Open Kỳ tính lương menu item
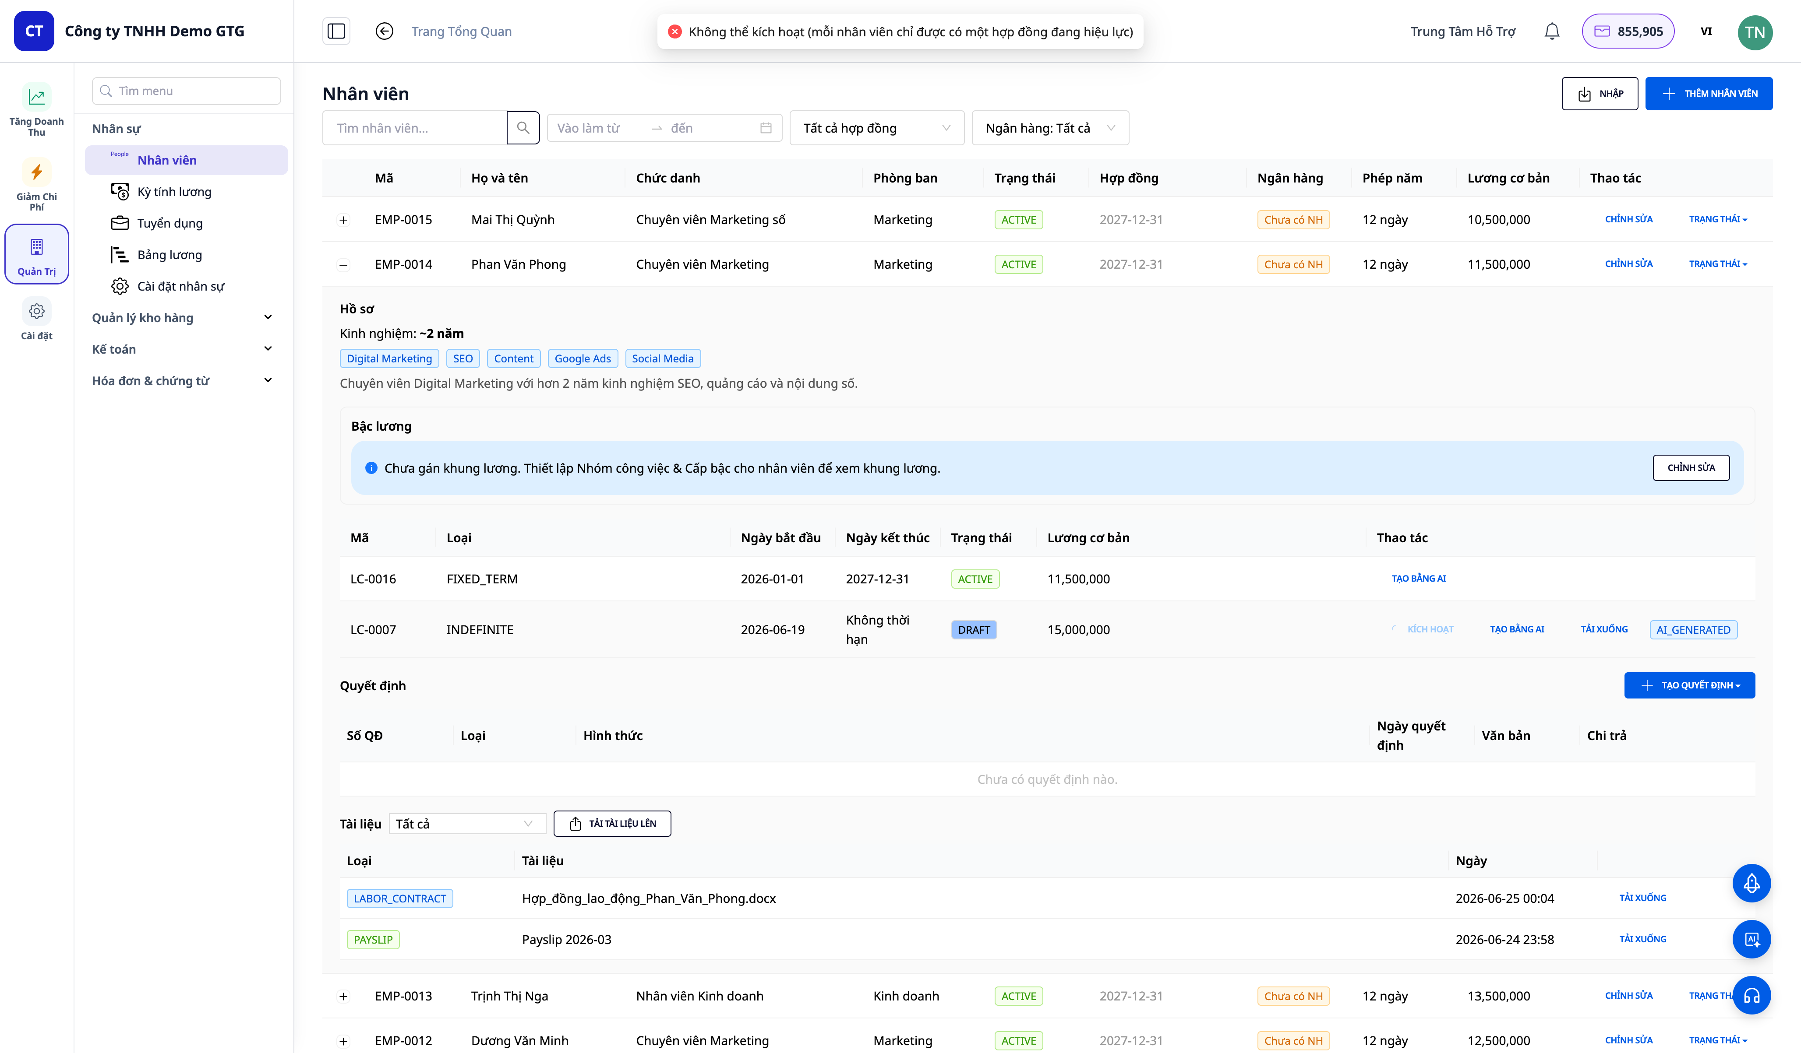 [x=174, y=191]
